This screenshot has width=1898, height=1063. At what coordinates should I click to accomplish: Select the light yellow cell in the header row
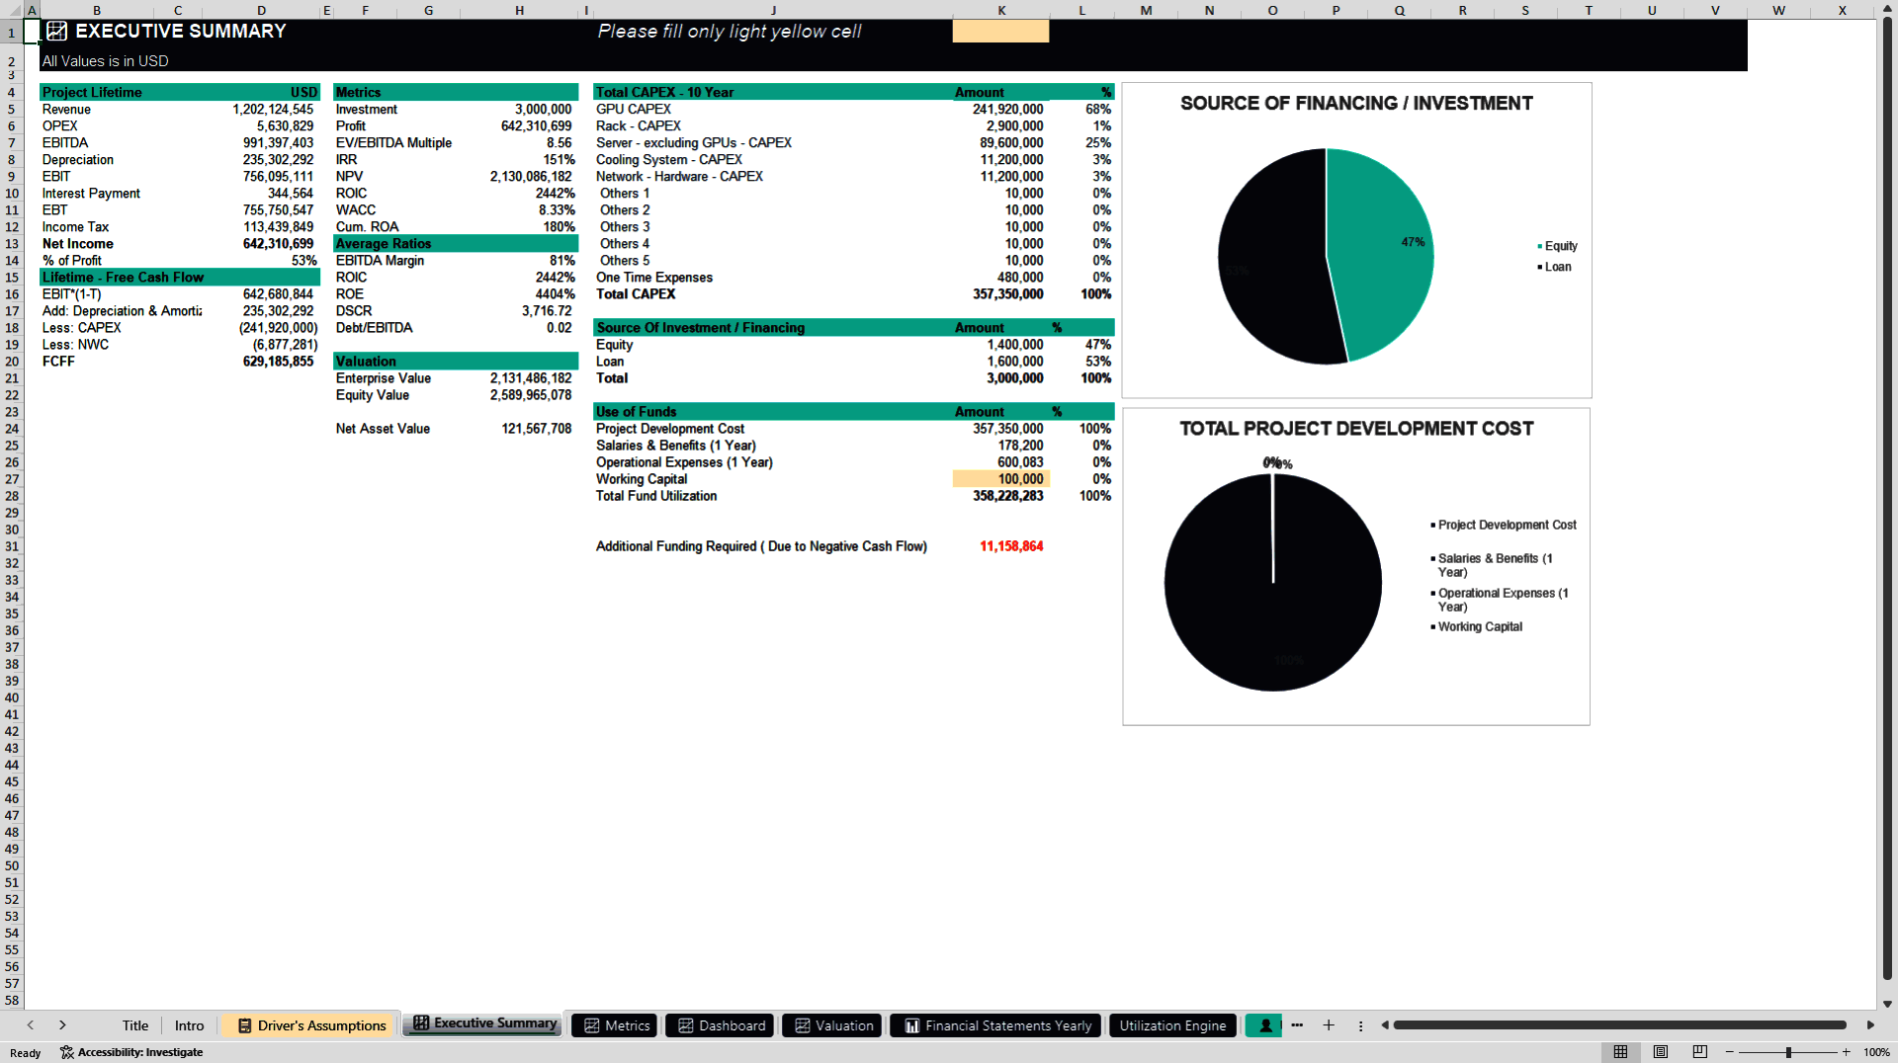point(1000,32)
